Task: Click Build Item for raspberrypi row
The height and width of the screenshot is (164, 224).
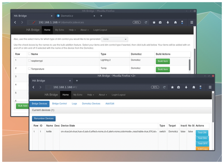Action: coord(163,61)
